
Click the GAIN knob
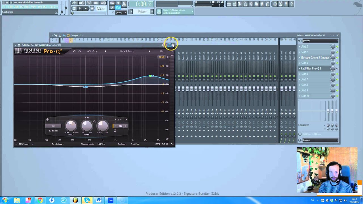click(x=87, y=126)
